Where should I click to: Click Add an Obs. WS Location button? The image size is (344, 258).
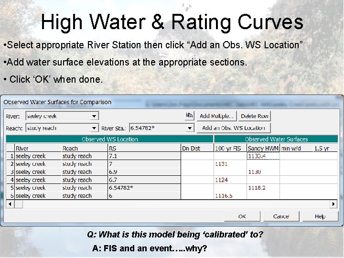[x=234, y=128]
